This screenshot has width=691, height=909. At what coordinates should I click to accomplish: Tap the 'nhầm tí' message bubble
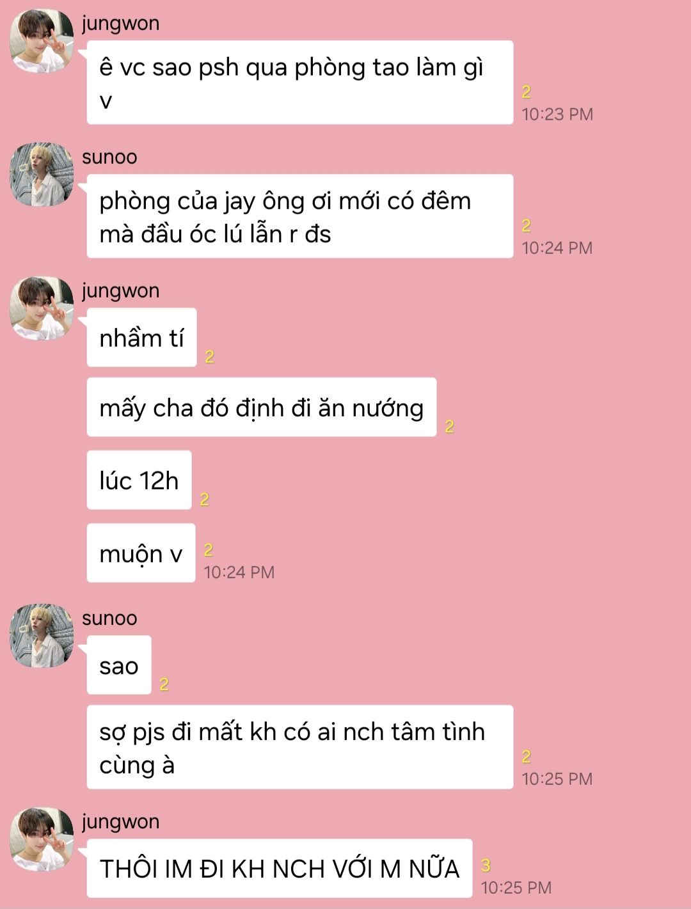point(141,338)
